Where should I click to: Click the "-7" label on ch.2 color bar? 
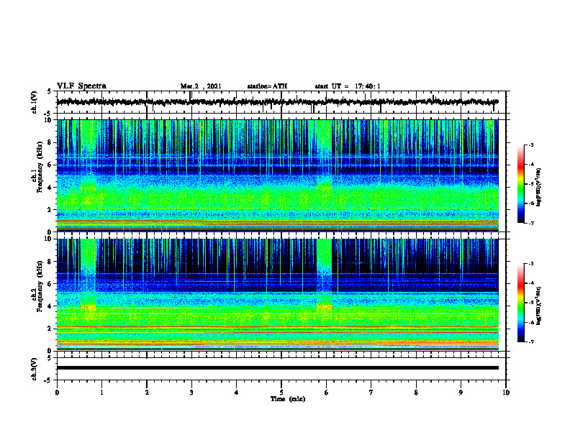[x=531, y=342]
